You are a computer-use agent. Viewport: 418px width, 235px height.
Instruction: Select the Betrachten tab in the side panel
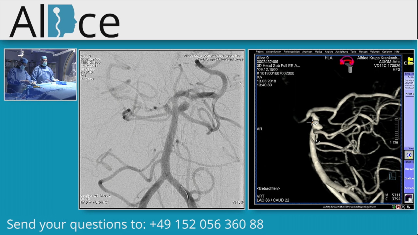coord(409,74)
